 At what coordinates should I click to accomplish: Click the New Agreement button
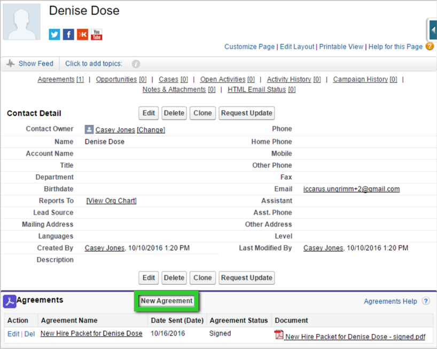[167, 301]
